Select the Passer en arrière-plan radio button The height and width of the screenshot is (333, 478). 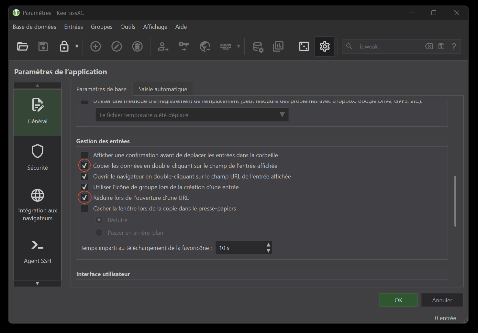[x=99, y=232]
